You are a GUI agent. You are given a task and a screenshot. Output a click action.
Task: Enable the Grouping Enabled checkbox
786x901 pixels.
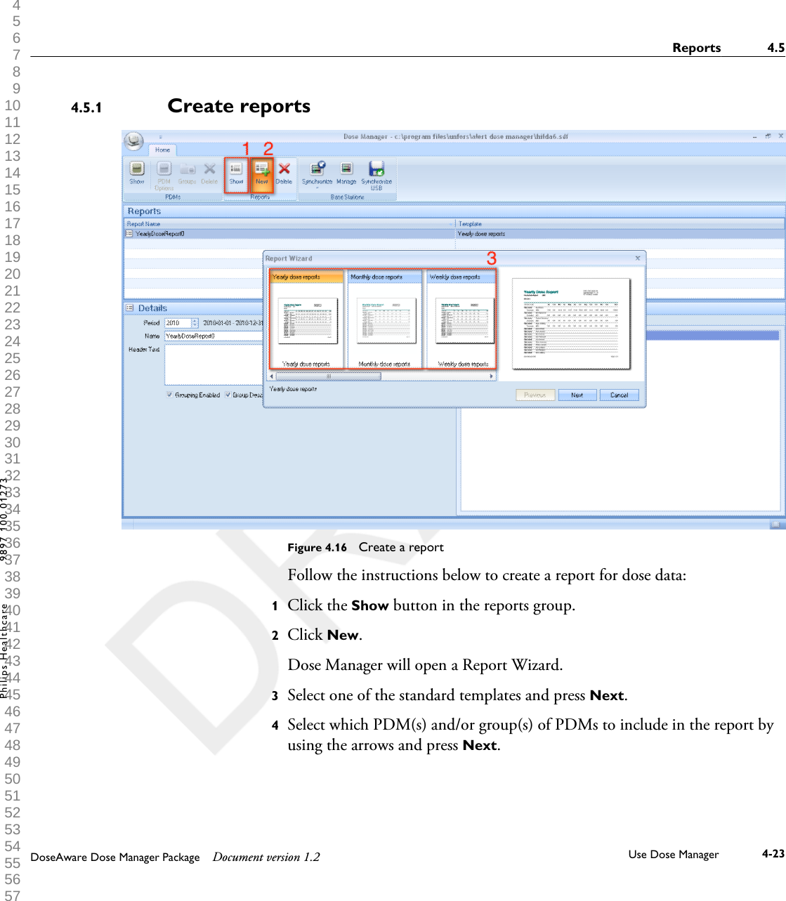[x=169, y=395]
